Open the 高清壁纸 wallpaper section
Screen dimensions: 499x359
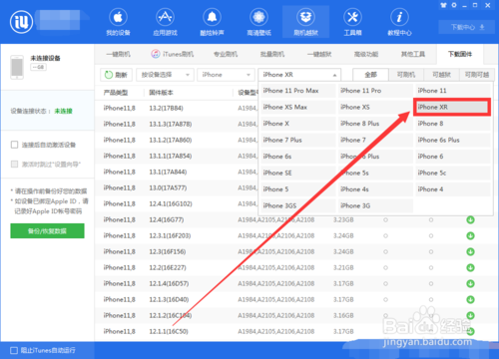point(258,22)
